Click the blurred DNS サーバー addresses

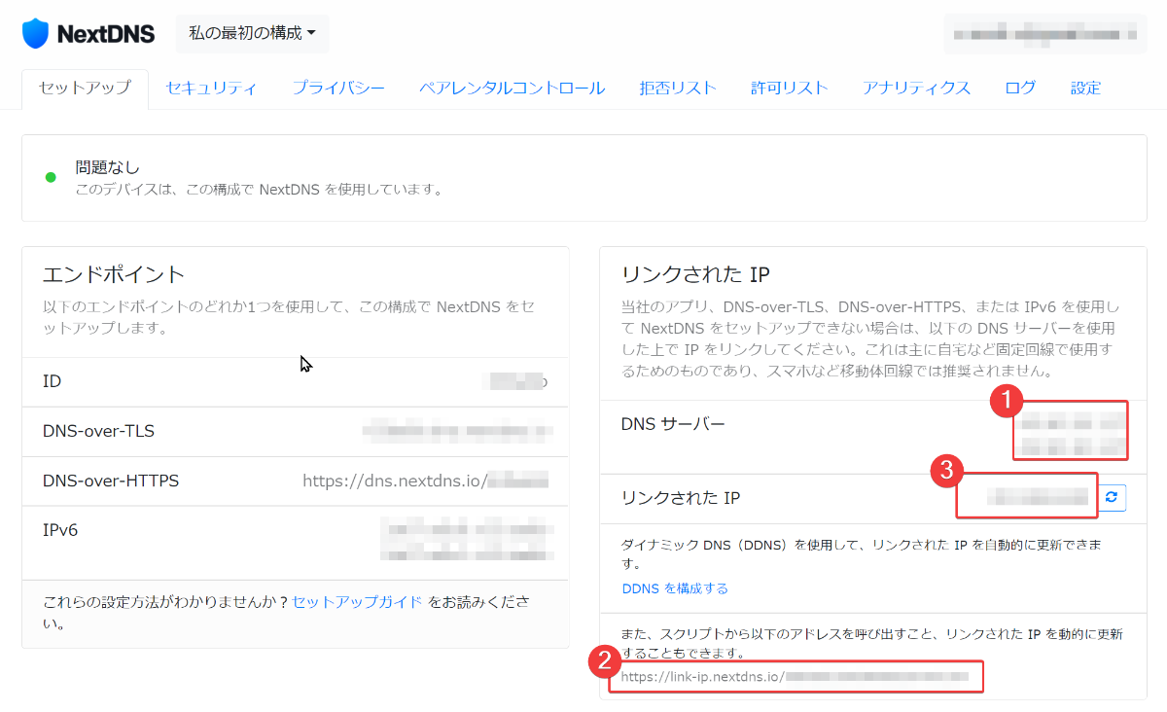tap(1071, 435)
